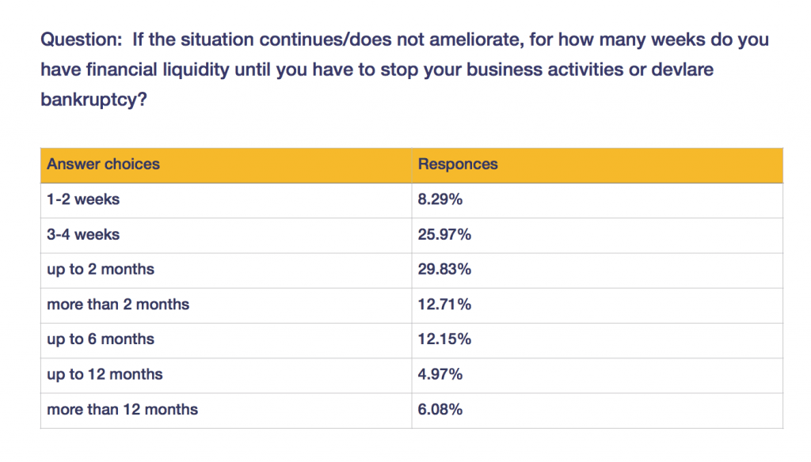Viewport: 811px width, 462px height.
Task: Click the 12.15% response value
Action: 444,339
